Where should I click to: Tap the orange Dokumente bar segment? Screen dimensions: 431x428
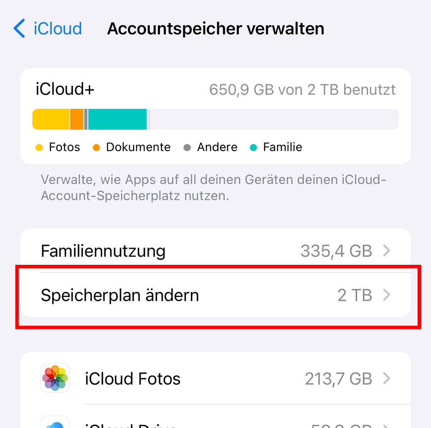[x=77, y=119]
